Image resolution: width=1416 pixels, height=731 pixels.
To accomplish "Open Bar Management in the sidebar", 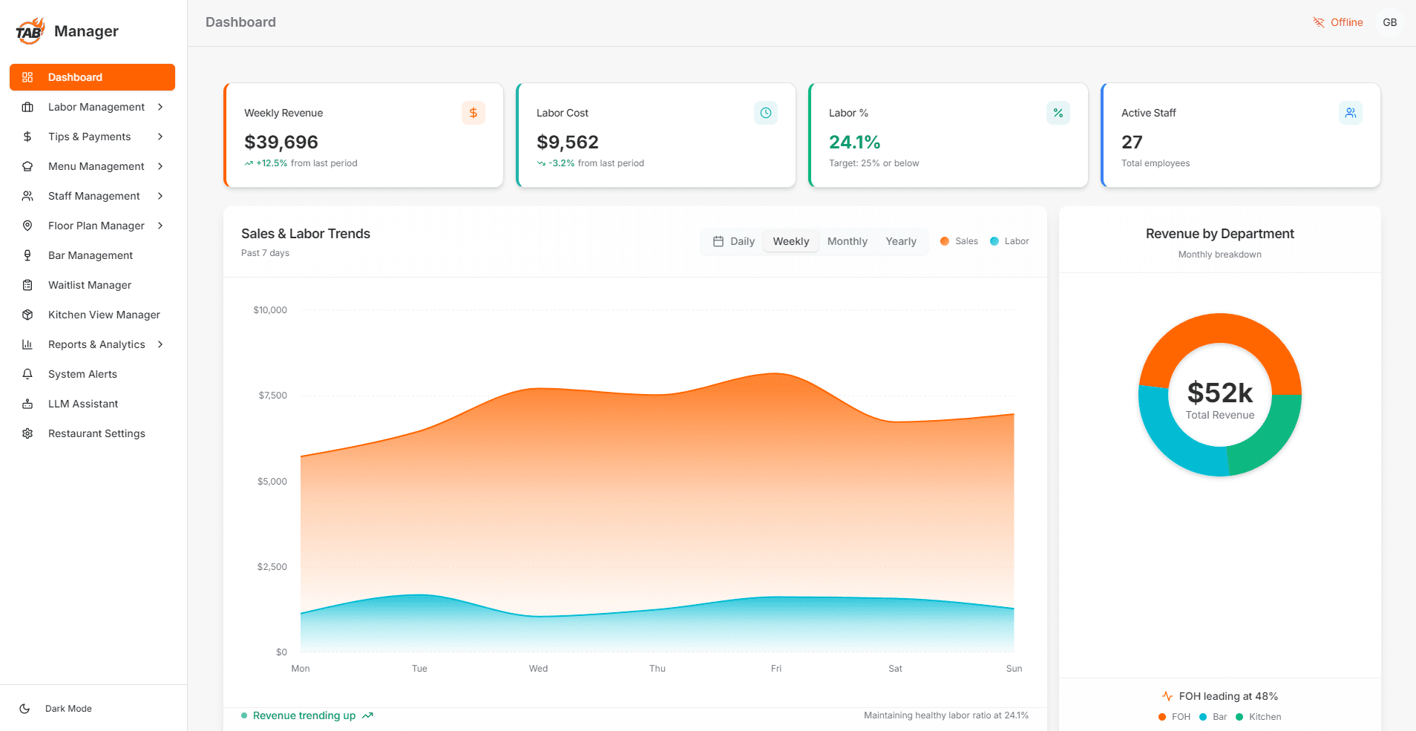I will [x=92, y=255].
